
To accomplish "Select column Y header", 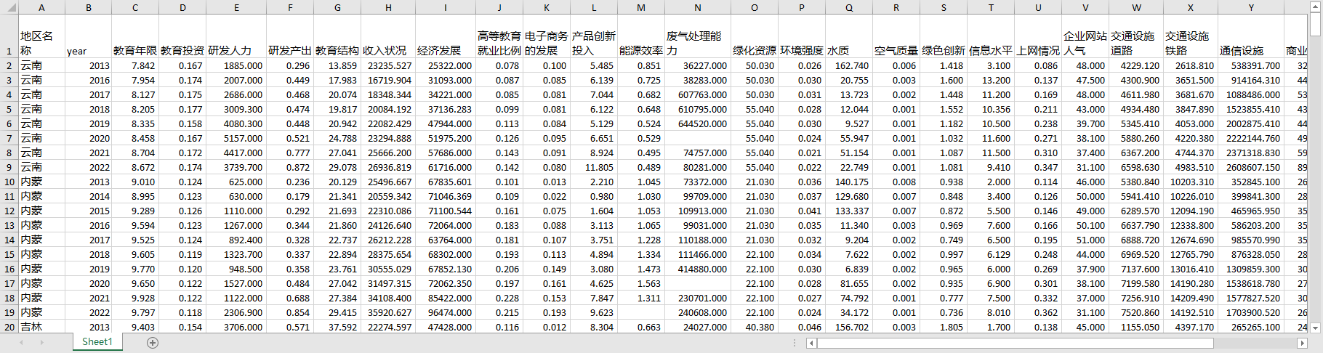I will (1251, 7).
